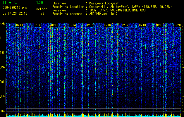Click the Receiving Location label
184x117 pixels.
pyautogui.click(x=68, y=7)
